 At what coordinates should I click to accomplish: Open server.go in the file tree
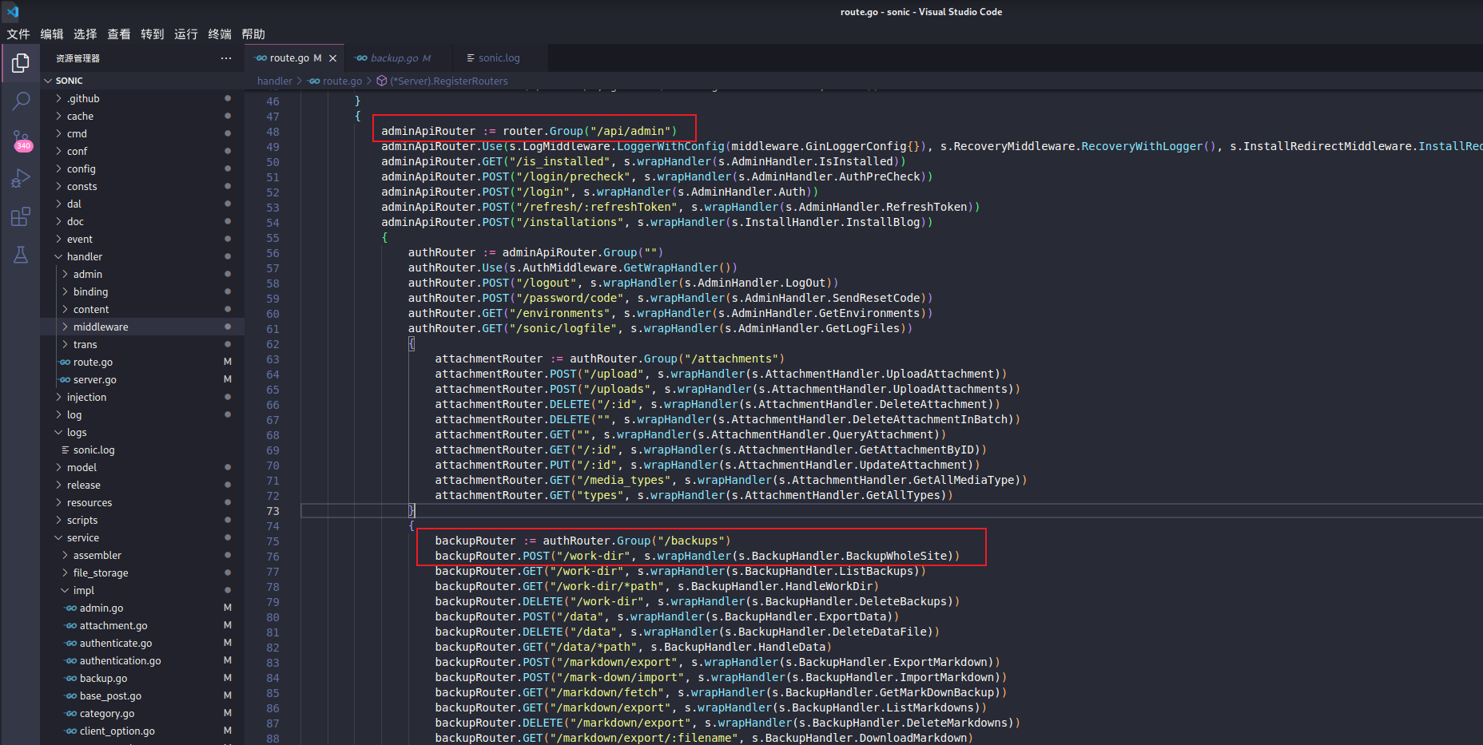point(94,379)
